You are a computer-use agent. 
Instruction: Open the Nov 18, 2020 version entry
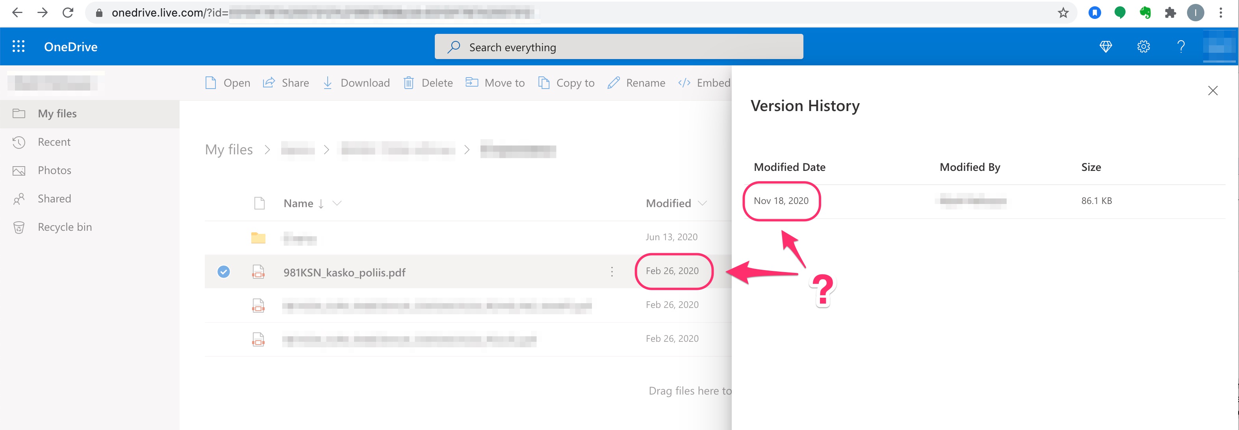781,200
